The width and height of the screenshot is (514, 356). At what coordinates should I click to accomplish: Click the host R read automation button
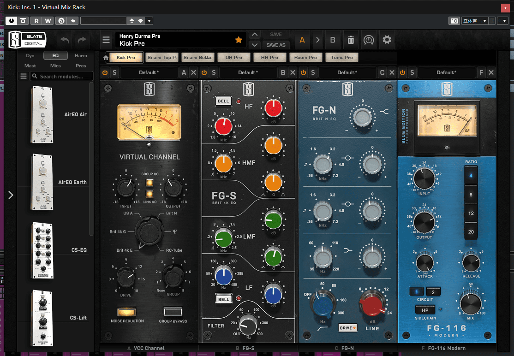coord(36,21)
